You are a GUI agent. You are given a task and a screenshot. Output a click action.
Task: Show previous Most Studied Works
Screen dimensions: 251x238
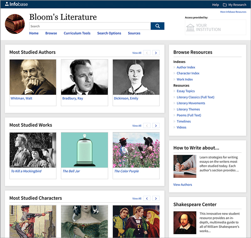pos(147,125)
